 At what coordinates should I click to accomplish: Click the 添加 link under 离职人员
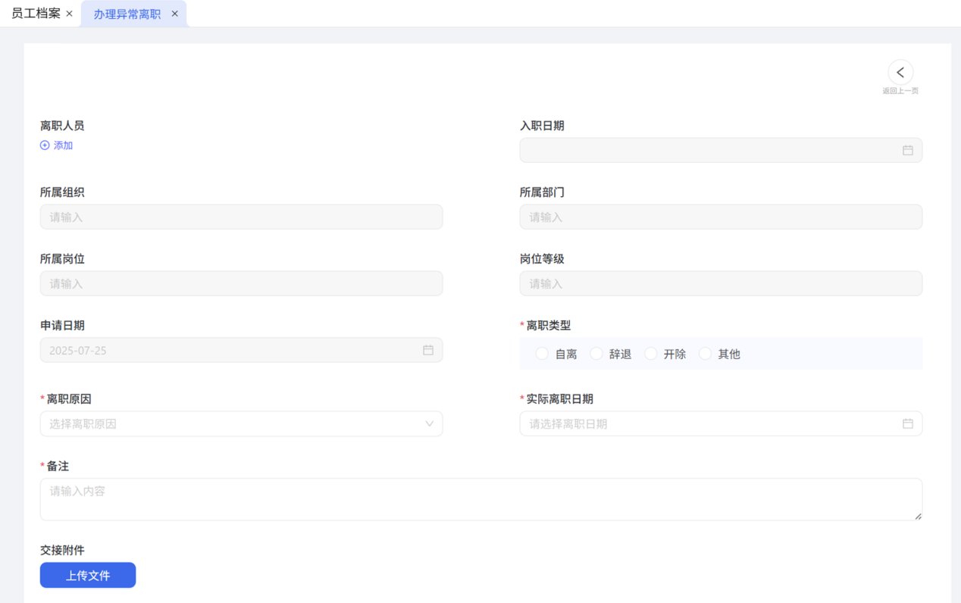pos(63,145)
